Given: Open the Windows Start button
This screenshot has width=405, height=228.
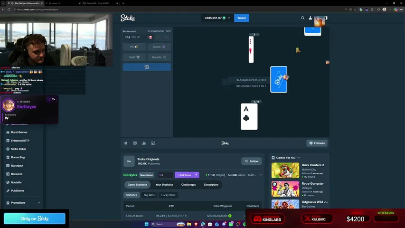Looking at the screenshot, I should (146, 224).
